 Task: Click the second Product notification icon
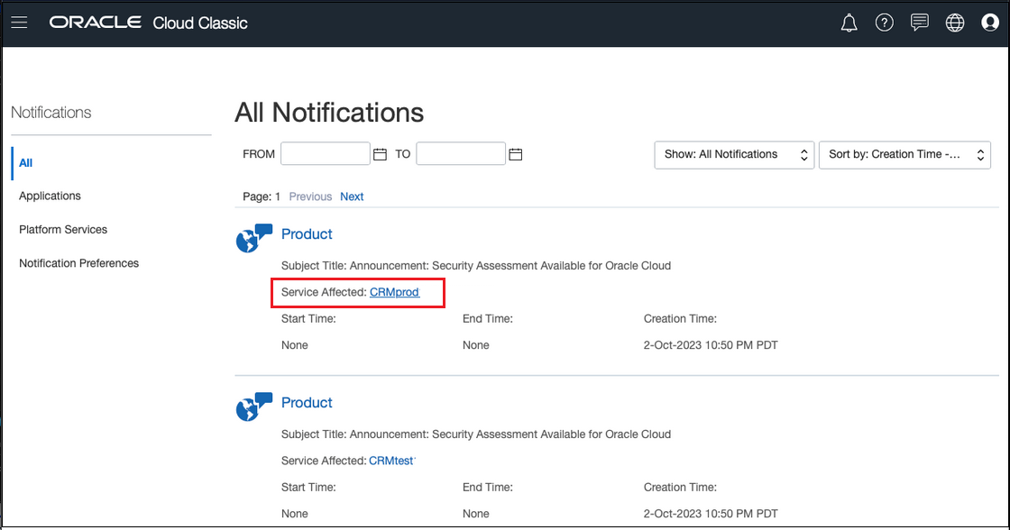(252, 407)
